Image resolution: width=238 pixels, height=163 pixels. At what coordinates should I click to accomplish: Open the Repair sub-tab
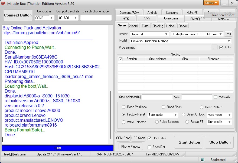[183, 26]
